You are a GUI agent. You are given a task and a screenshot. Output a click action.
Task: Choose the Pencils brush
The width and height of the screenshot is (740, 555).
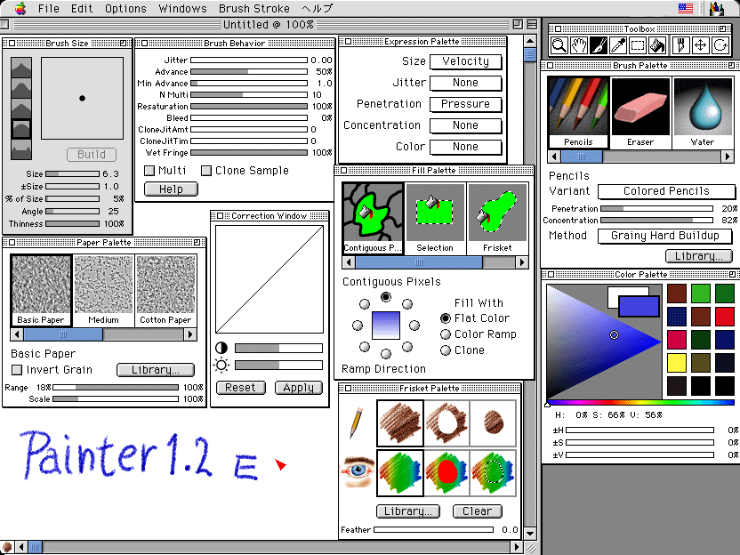point(578,113)
